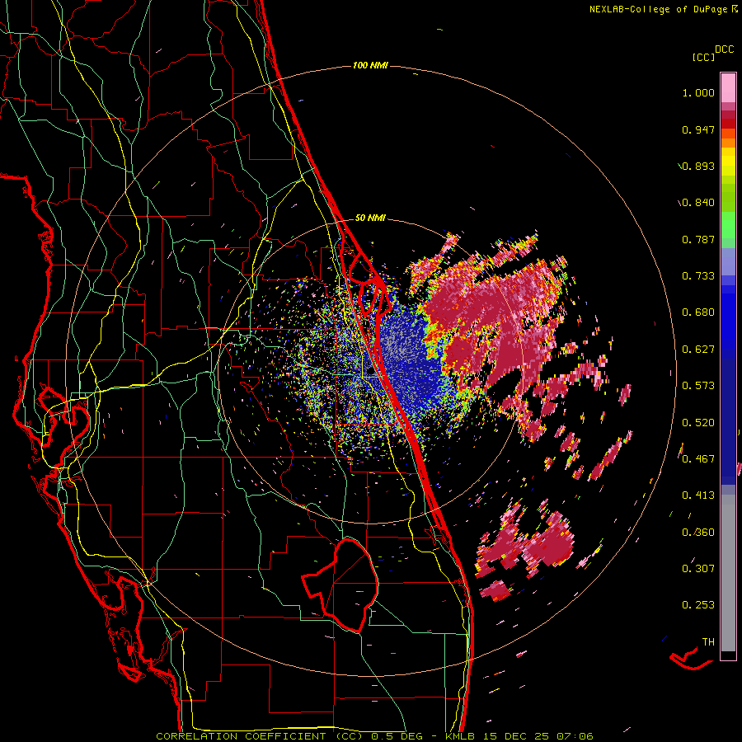Select the 1.000 value on the scale
Viewport: 742px width, 742px height.
[x=698, y=92]
